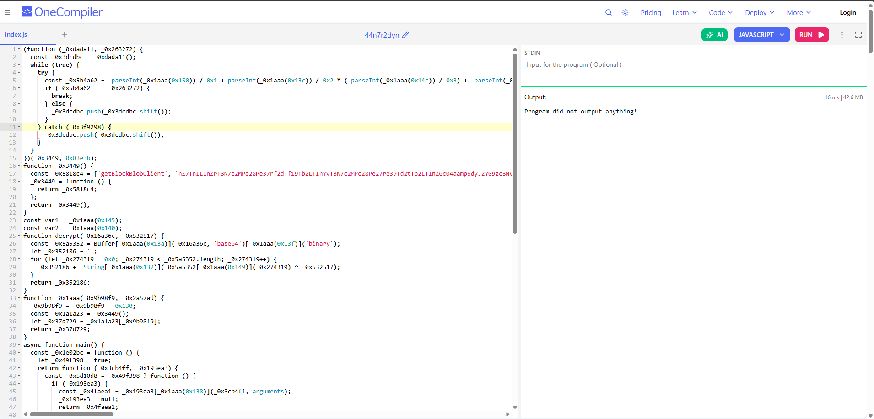Collapse code fold arrow at line 4
874x419 pixels.
(19, 73)
